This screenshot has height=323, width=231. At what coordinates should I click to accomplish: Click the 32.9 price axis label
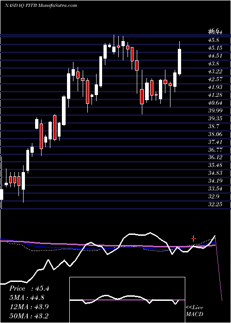pyautogui.click(x=213, y=197)
